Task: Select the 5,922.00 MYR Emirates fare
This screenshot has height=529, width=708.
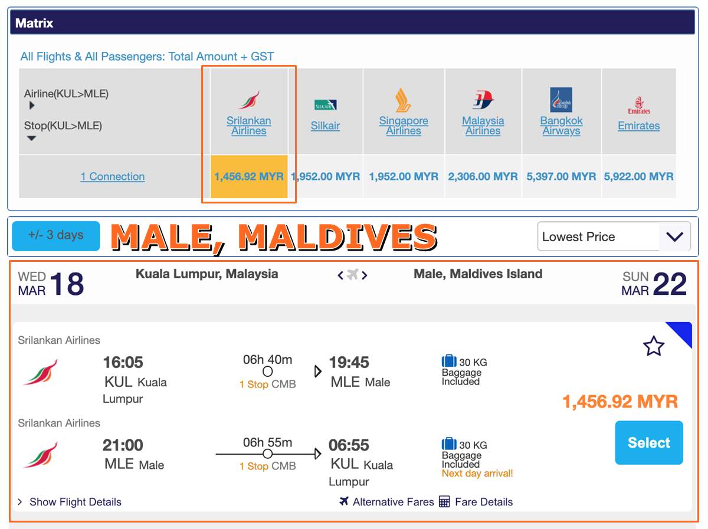Action: pos(639,176)
